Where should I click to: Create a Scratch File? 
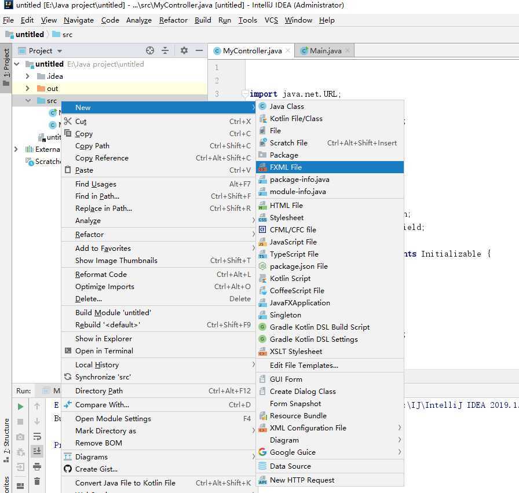click(330, 143)
